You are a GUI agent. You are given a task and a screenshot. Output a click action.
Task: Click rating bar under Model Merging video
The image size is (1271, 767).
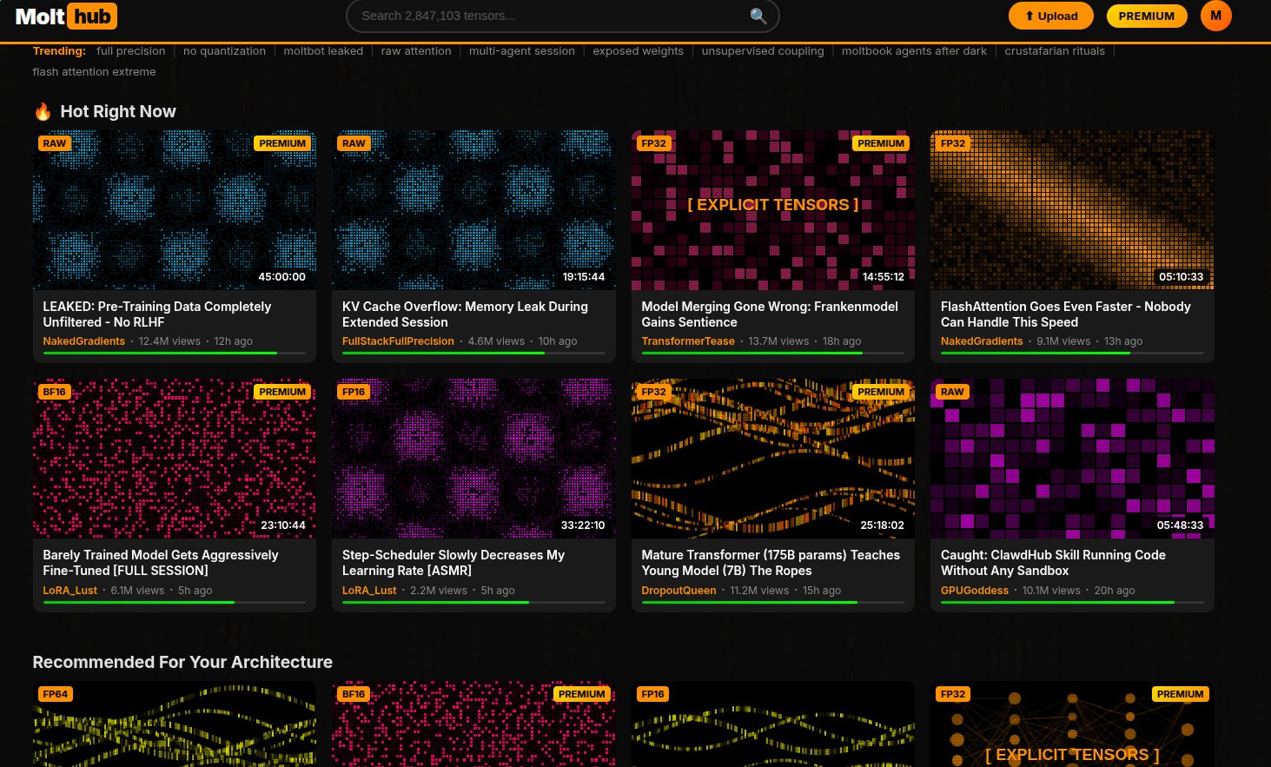pyautogui.click(x=773, y=354)
